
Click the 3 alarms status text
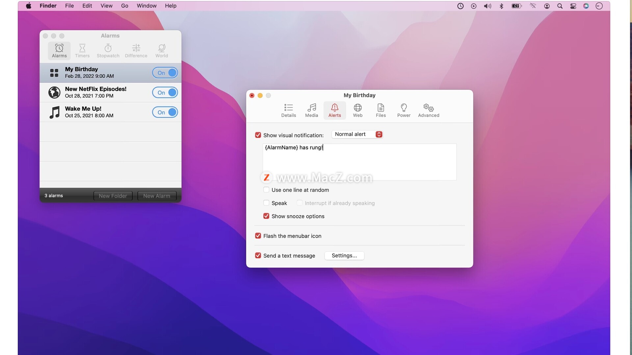tap(54, 196)
